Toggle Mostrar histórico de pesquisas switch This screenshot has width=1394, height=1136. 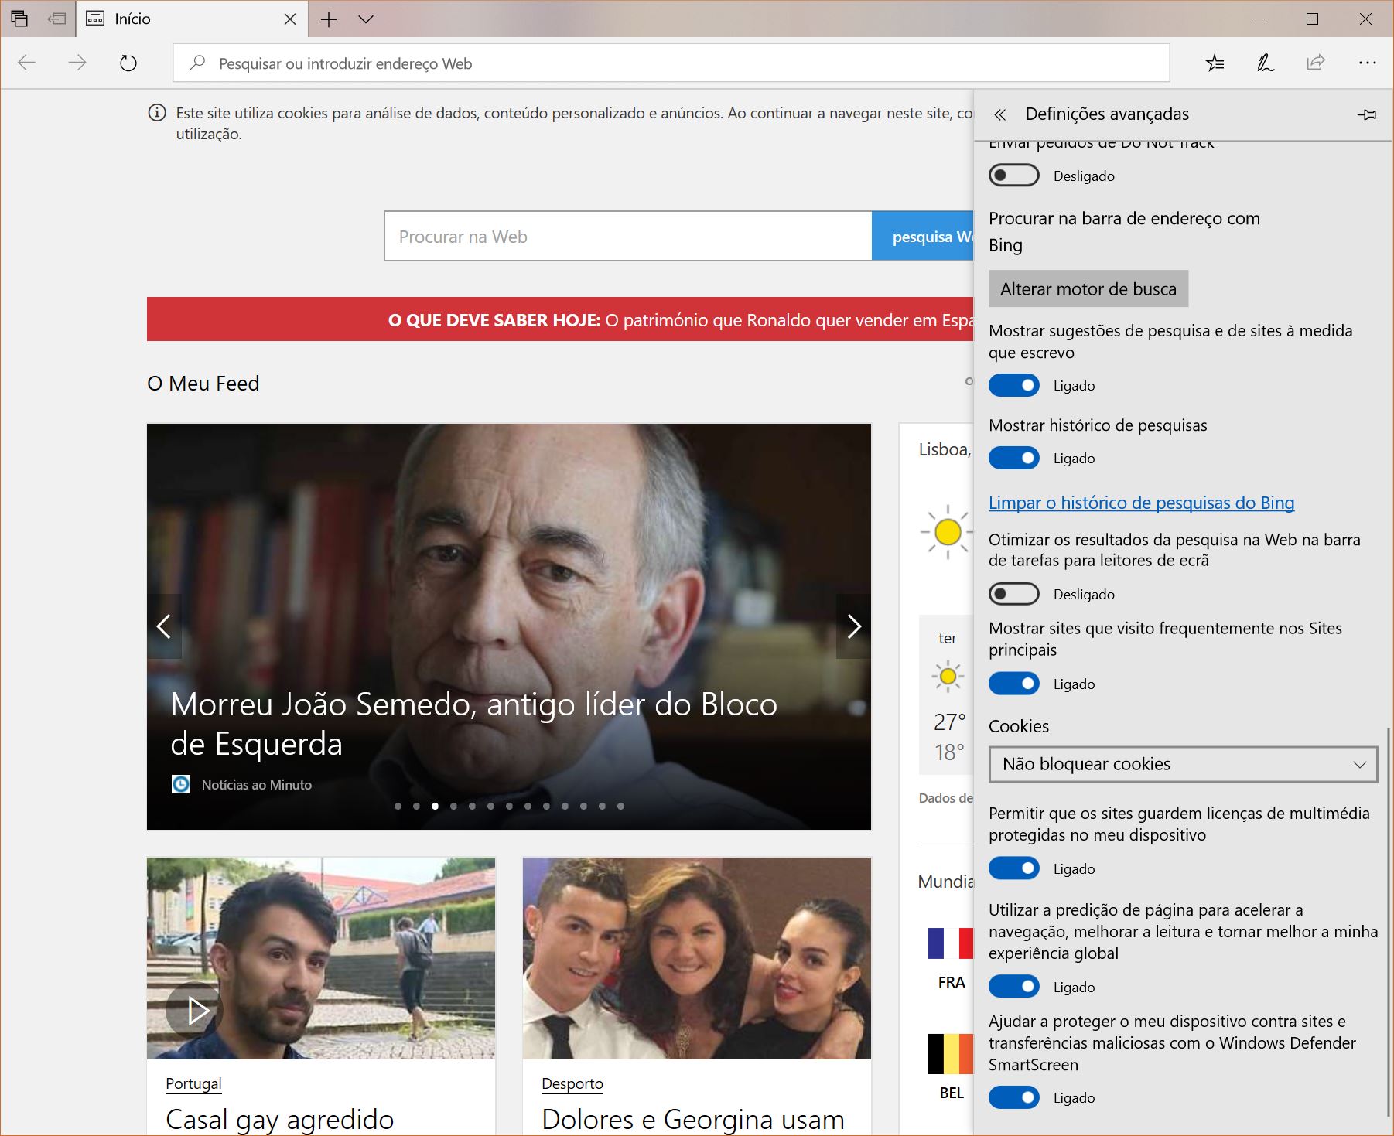[1014, 458]
